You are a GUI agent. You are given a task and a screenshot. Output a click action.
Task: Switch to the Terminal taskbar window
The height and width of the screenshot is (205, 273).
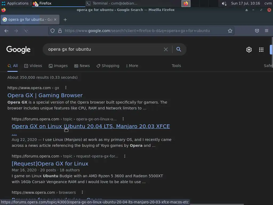click(112, 3)
